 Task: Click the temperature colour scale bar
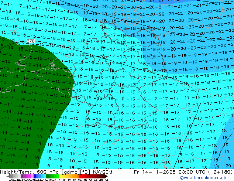[57, 176]
